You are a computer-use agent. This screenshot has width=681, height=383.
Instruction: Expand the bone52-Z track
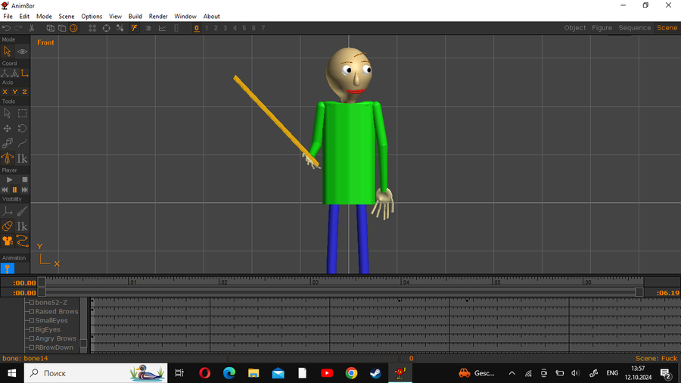pos(31,303)
